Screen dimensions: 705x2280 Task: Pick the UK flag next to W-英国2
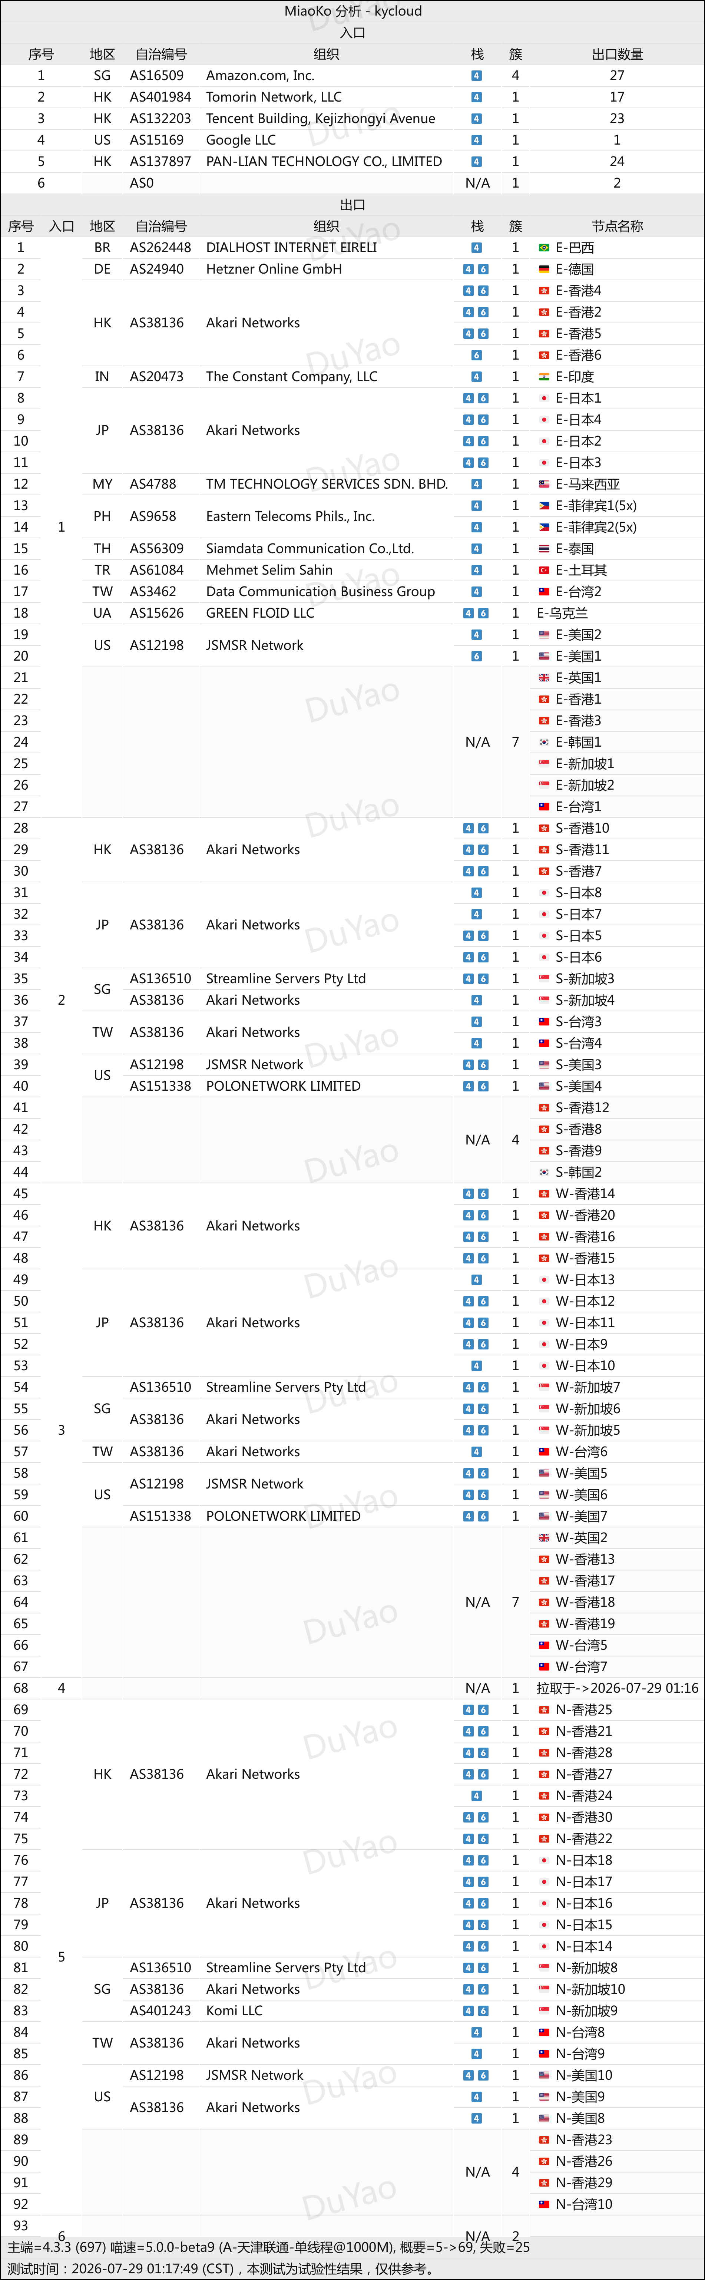click(x=544, y=1537)
